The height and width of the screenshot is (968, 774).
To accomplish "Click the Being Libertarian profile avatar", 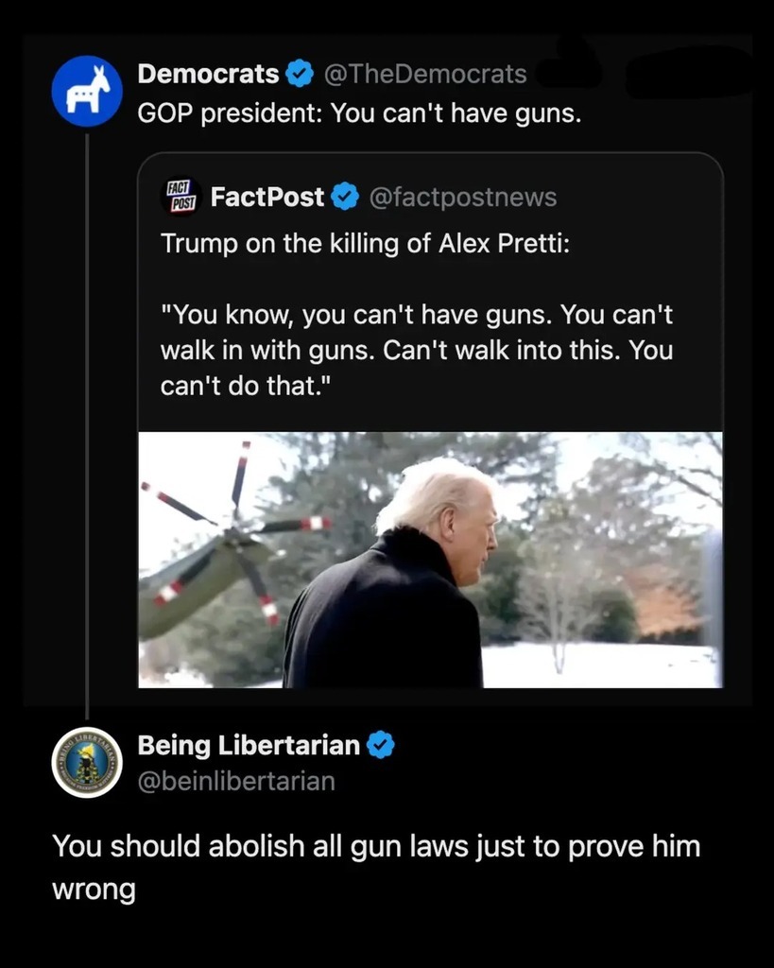I will 87,762.
